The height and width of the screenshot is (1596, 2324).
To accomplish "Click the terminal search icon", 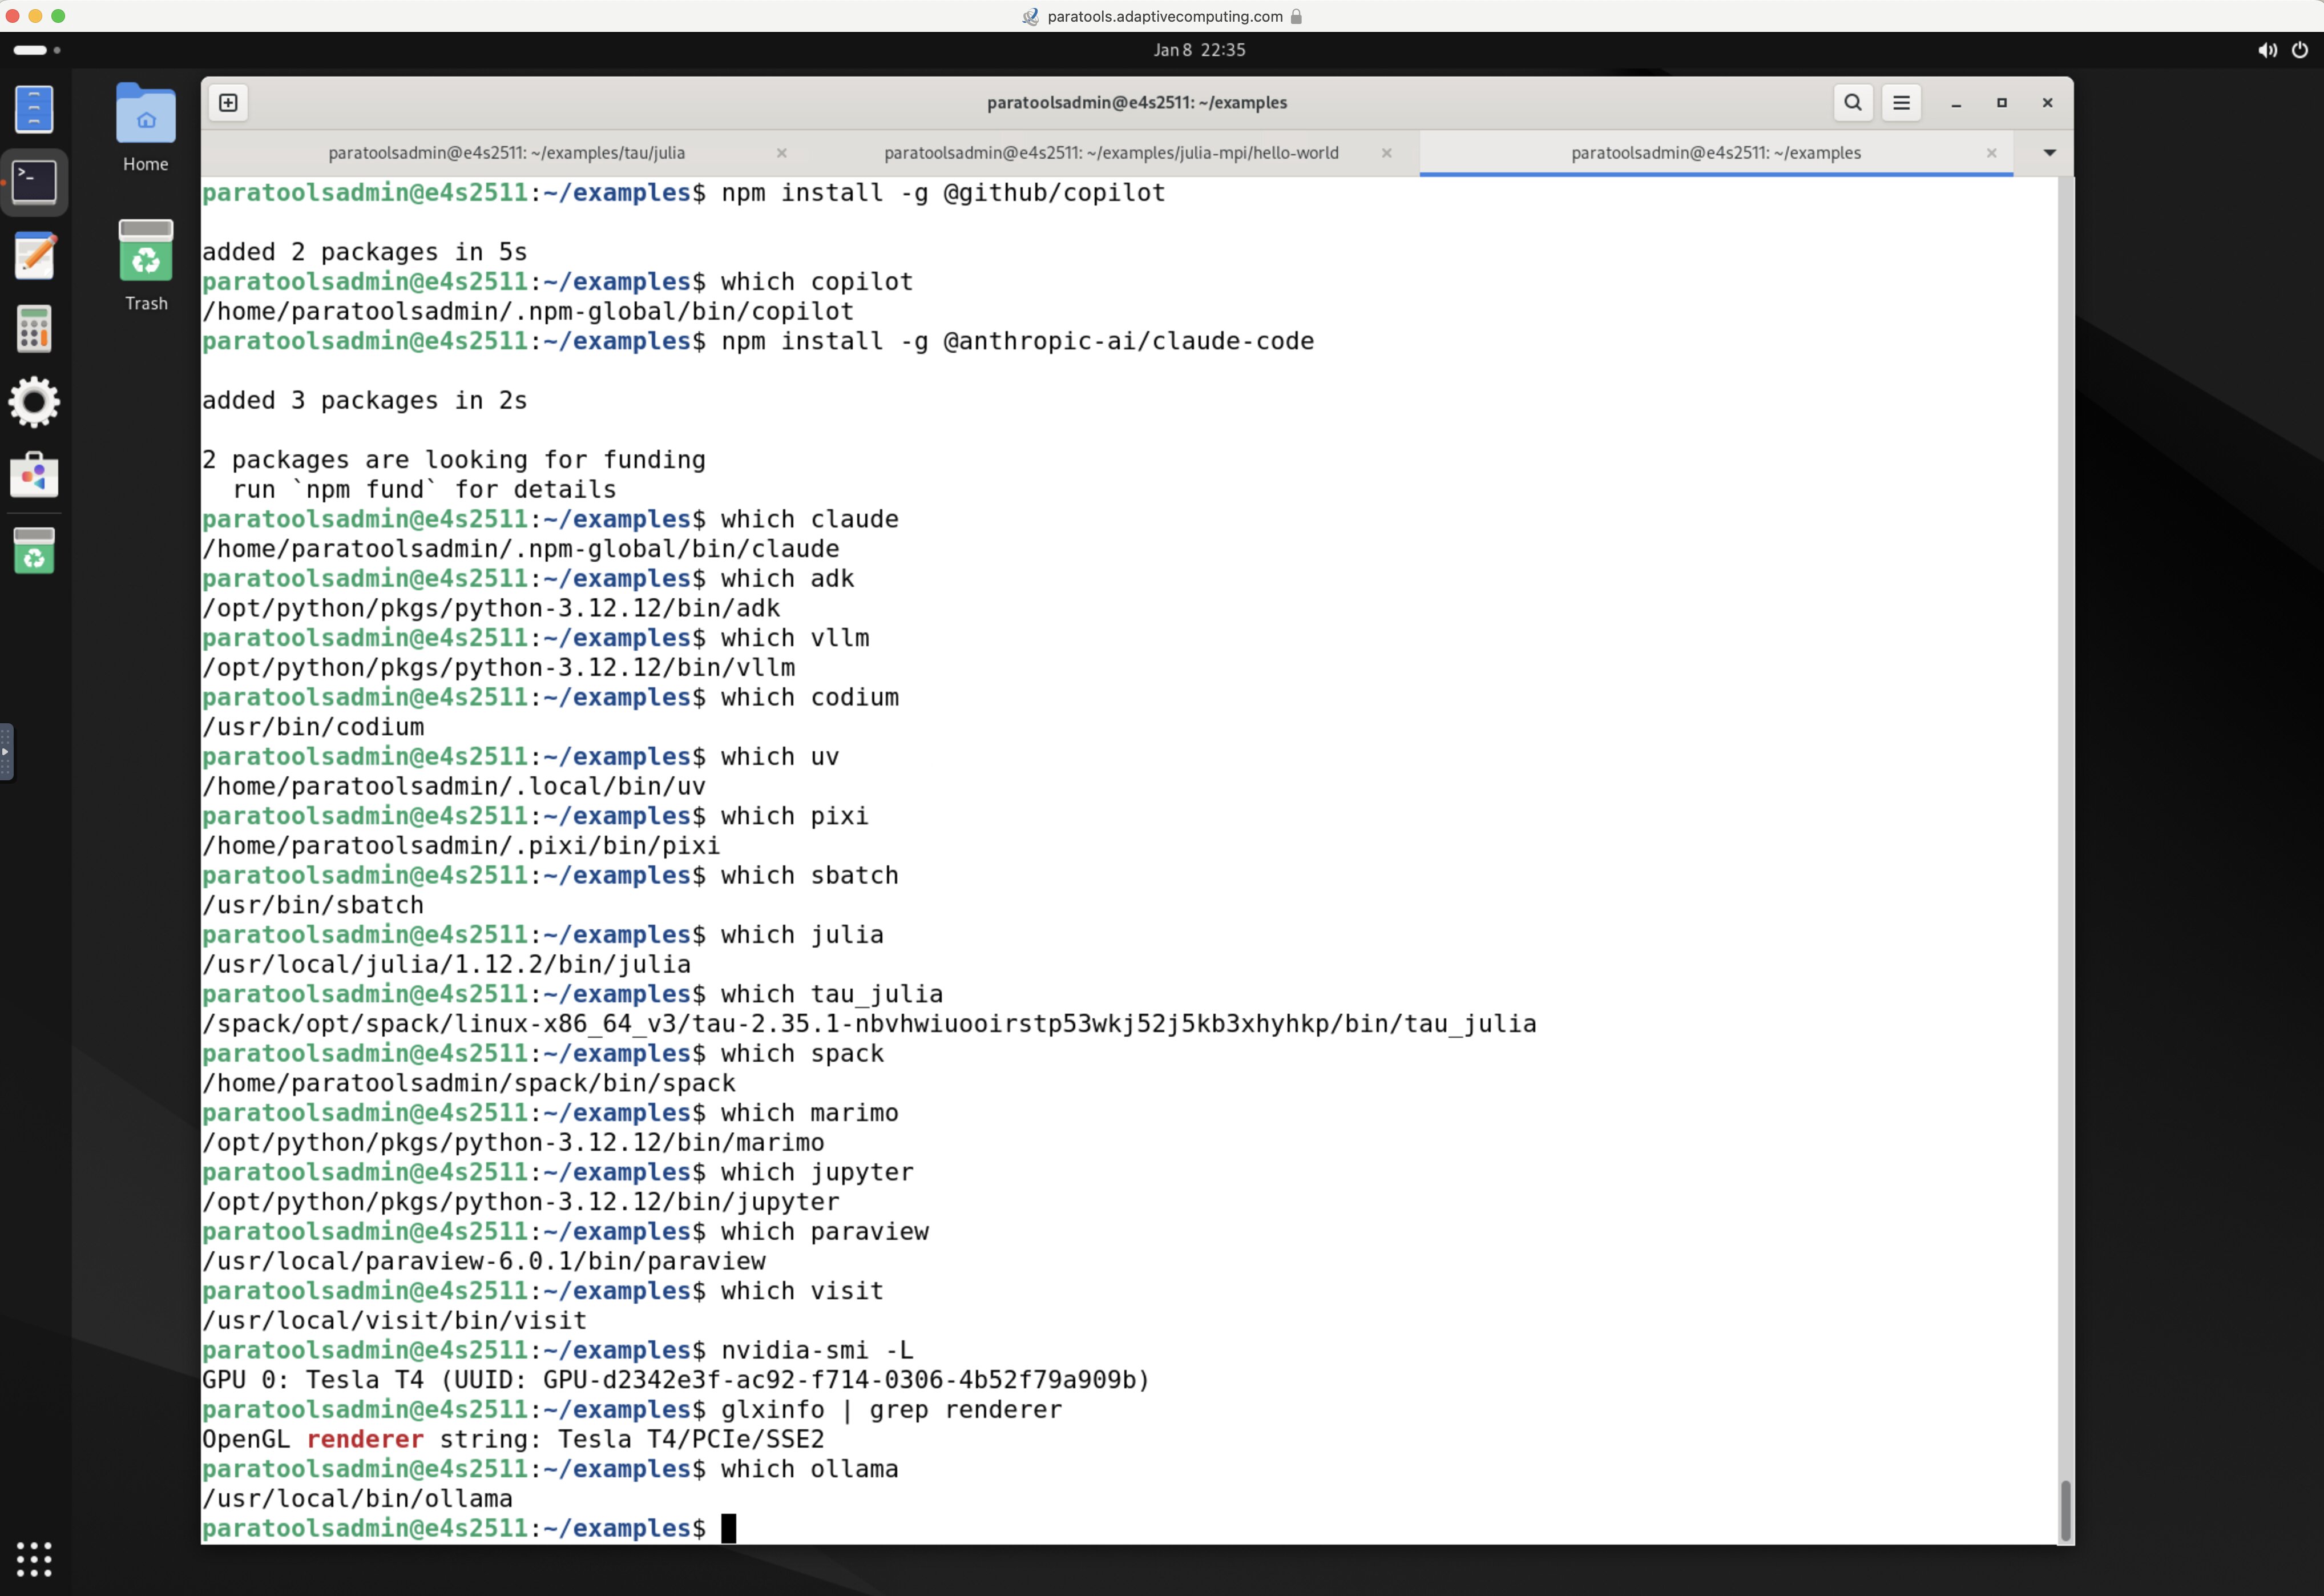I will tap(1852, 103).
